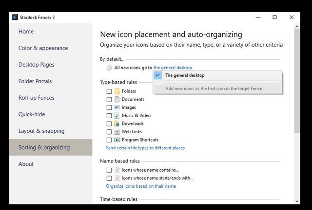This screenshot has height=210, width=312.
Task: Tick 'Icons whose name contains...' checkbox
Action: pos(109,170)
